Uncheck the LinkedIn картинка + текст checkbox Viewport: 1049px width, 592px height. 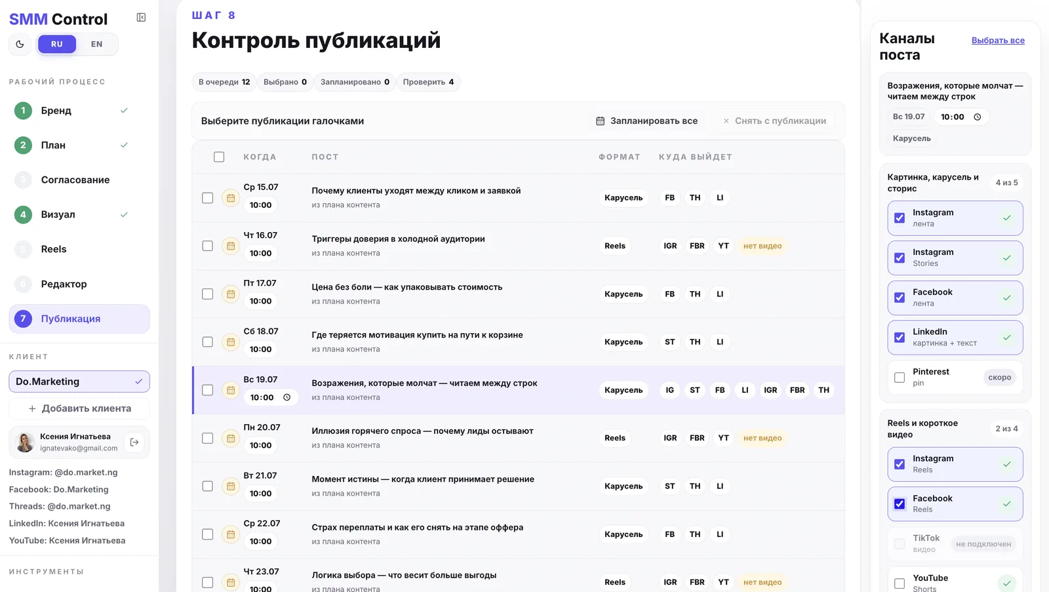tap(900, 338)
